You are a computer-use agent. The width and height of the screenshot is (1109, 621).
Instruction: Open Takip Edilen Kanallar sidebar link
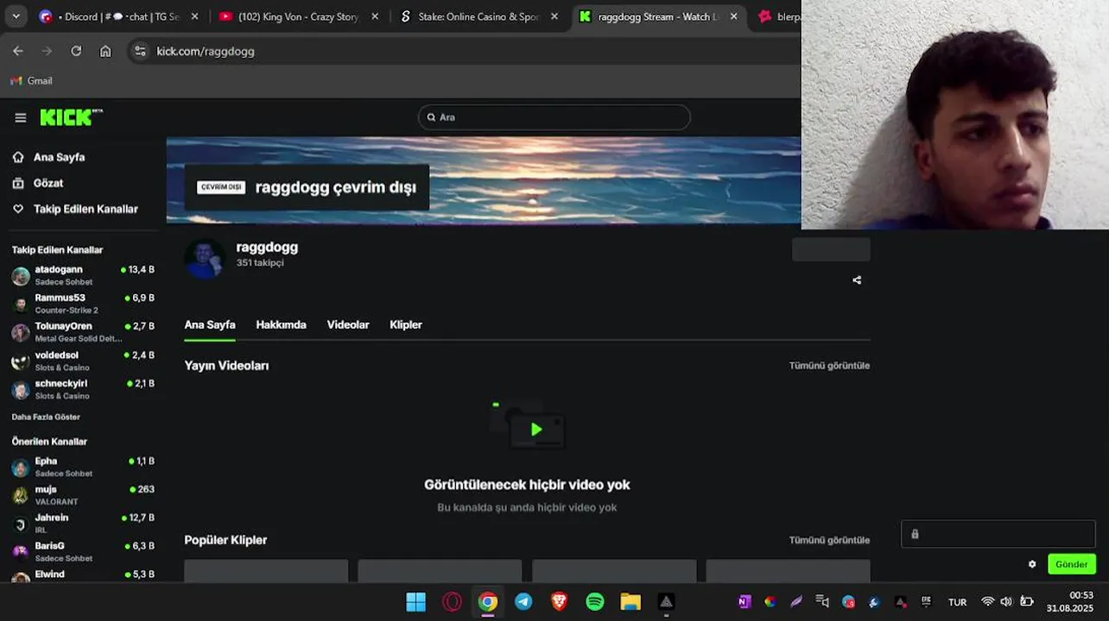[86, 209]
